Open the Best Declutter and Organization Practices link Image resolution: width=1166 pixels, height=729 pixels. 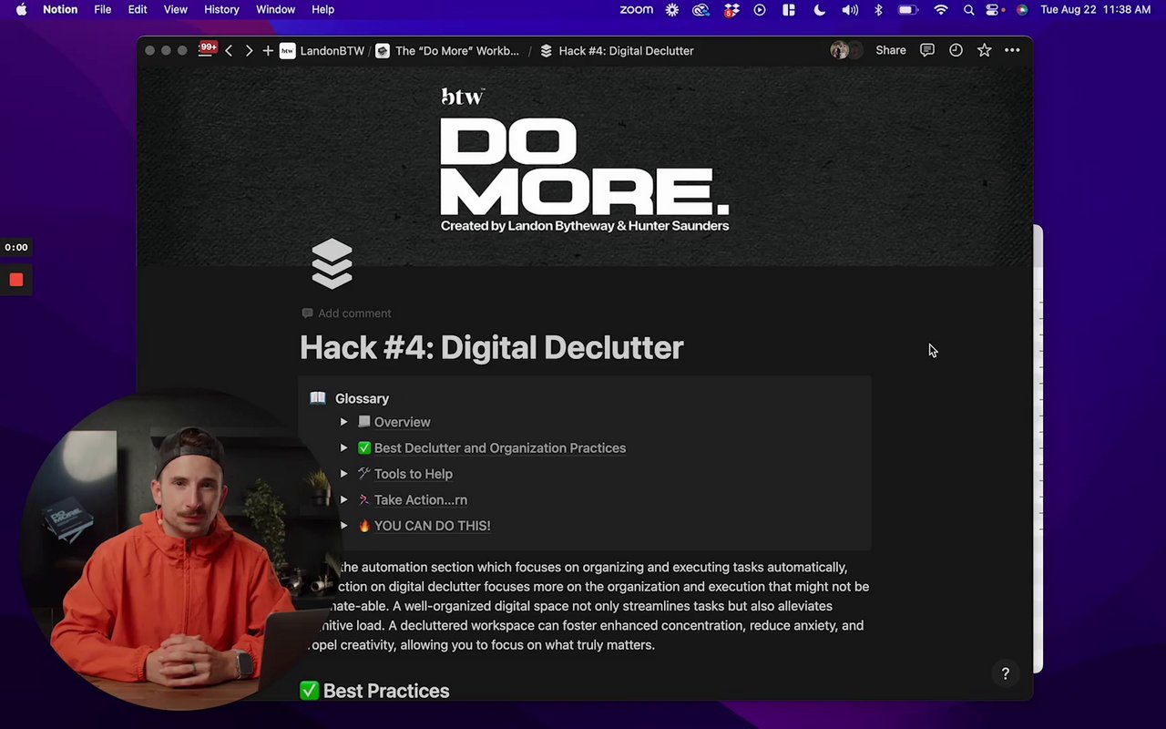tap(500, 448)
